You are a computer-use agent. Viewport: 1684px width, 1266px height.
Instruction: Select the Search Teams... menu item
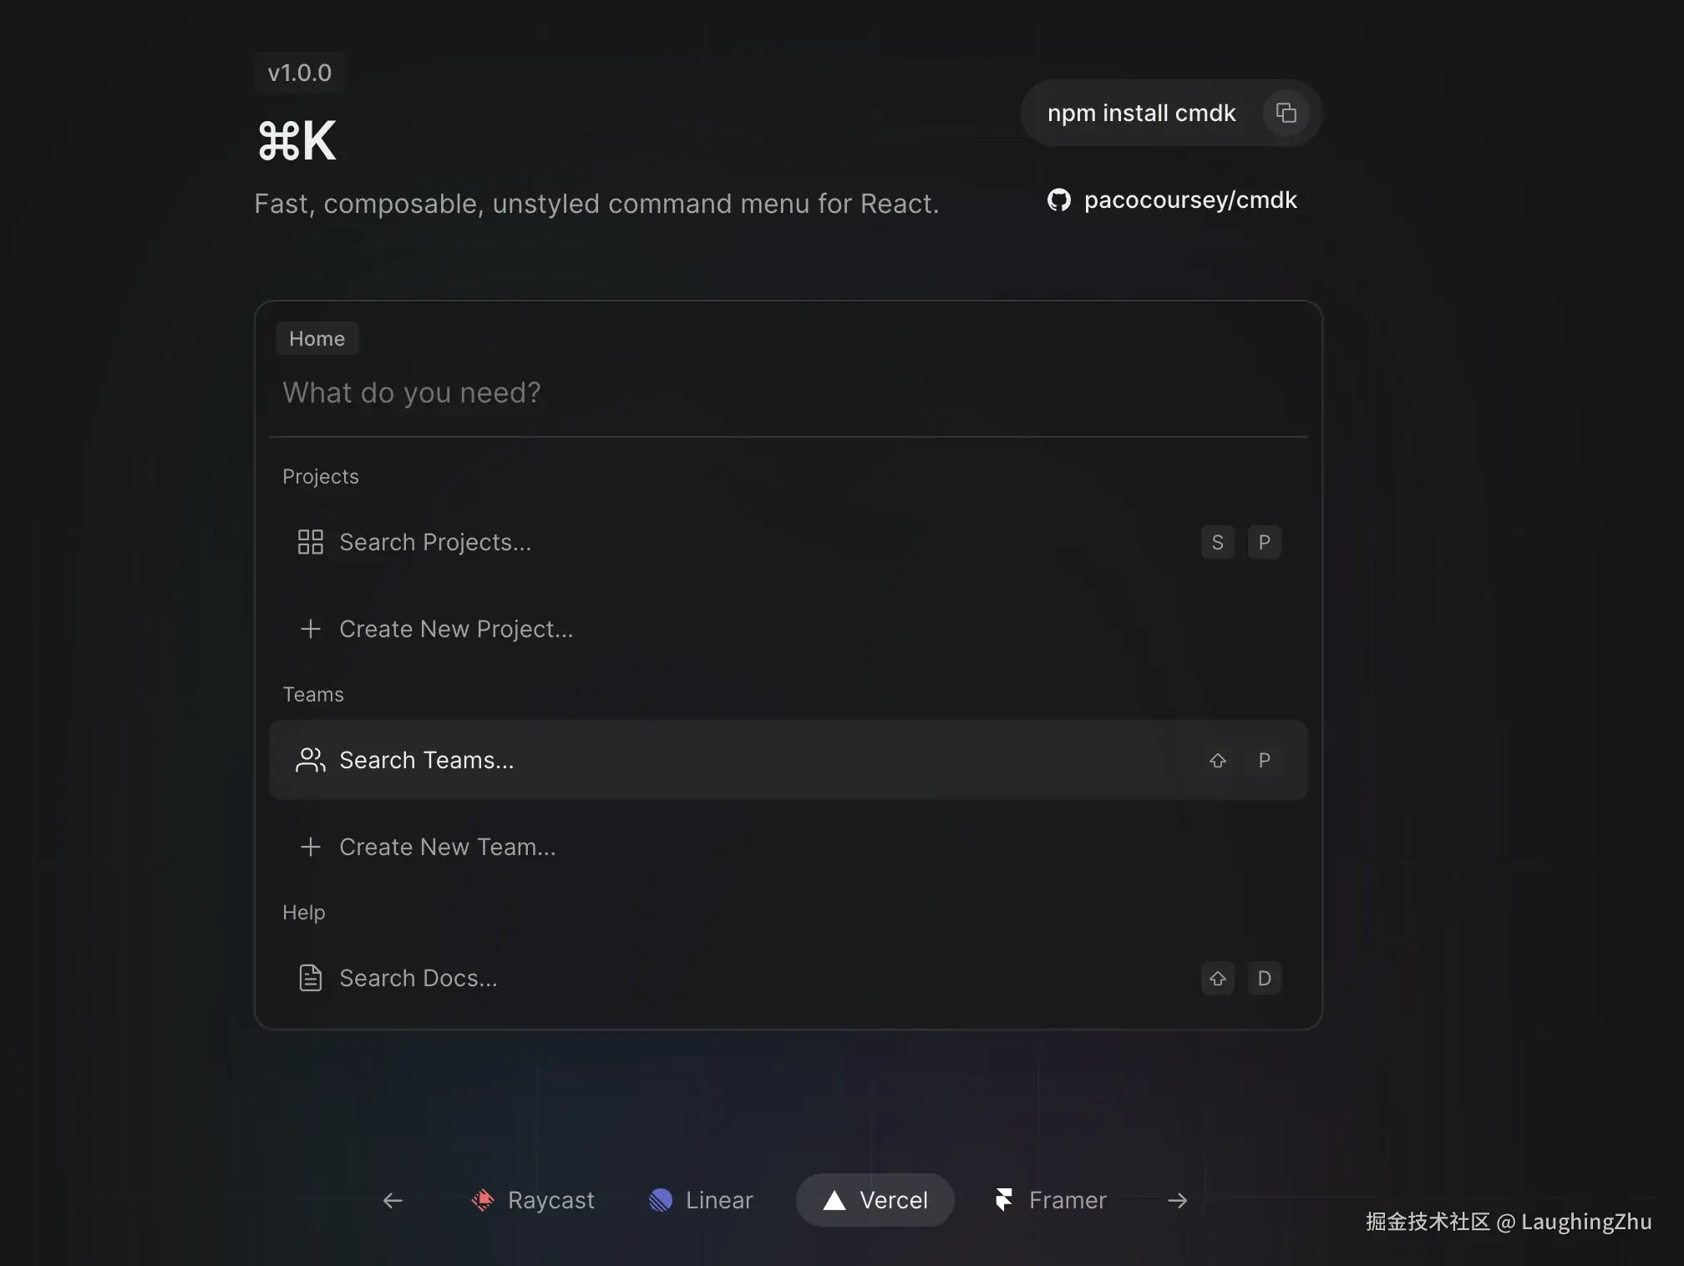(788, 760)
